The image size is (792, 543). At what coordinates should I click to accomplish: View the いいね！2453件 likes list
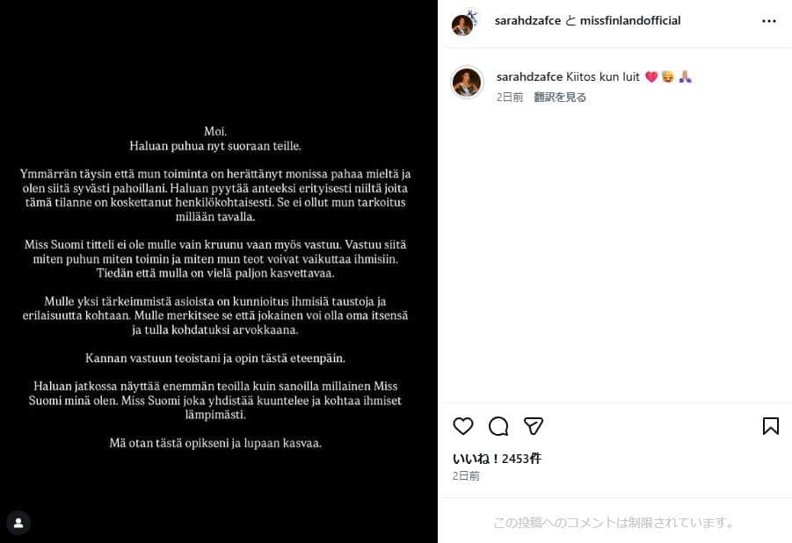pyautogui.click(x=497, y=459)
